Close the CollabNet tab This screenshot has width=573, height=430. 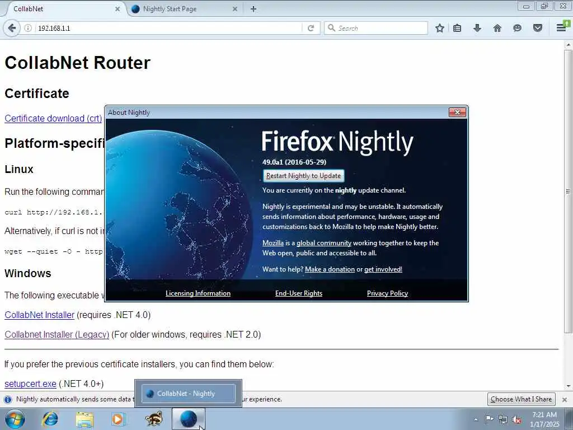point(118,9)
